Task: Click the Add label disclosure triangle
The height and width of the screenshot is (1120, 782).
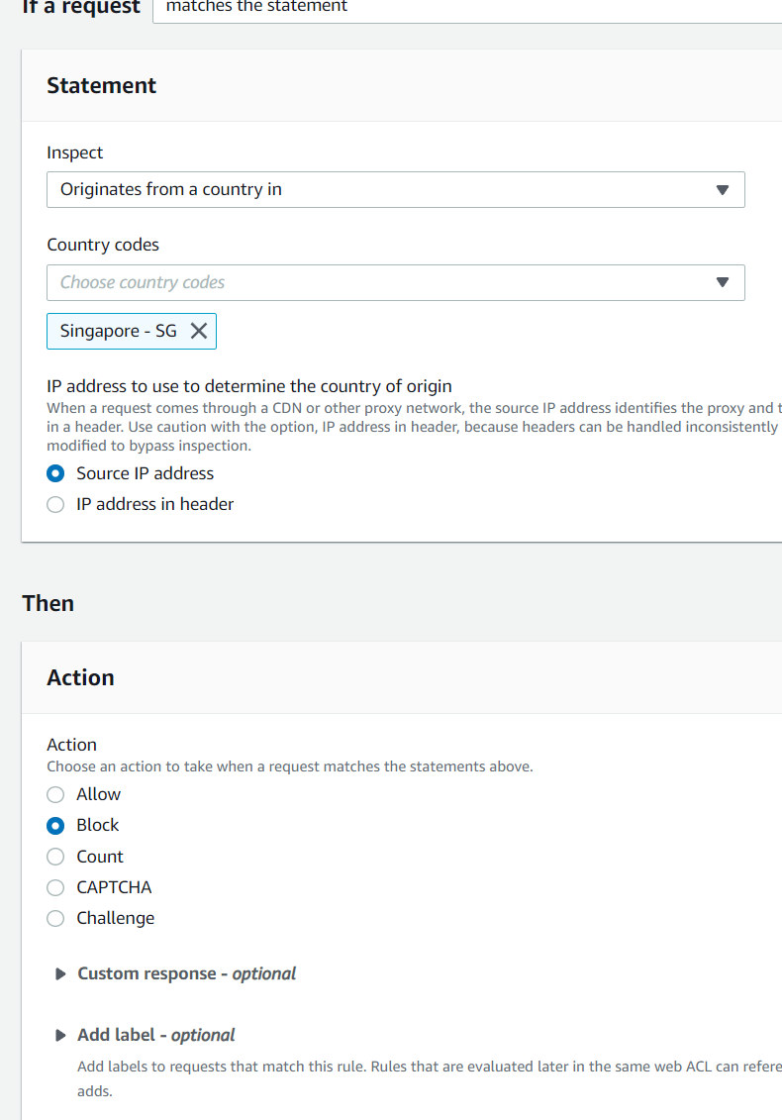Action: (x=61, y=1036)
